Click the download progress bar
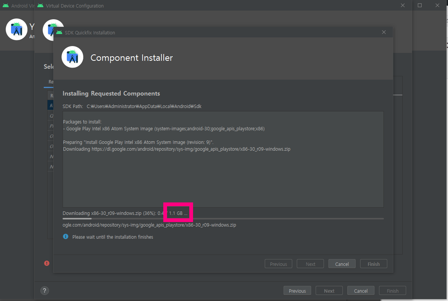 tap(223, 219)
